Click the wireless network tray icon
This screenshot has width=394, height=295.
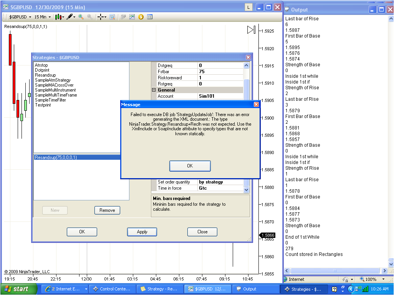358,289
